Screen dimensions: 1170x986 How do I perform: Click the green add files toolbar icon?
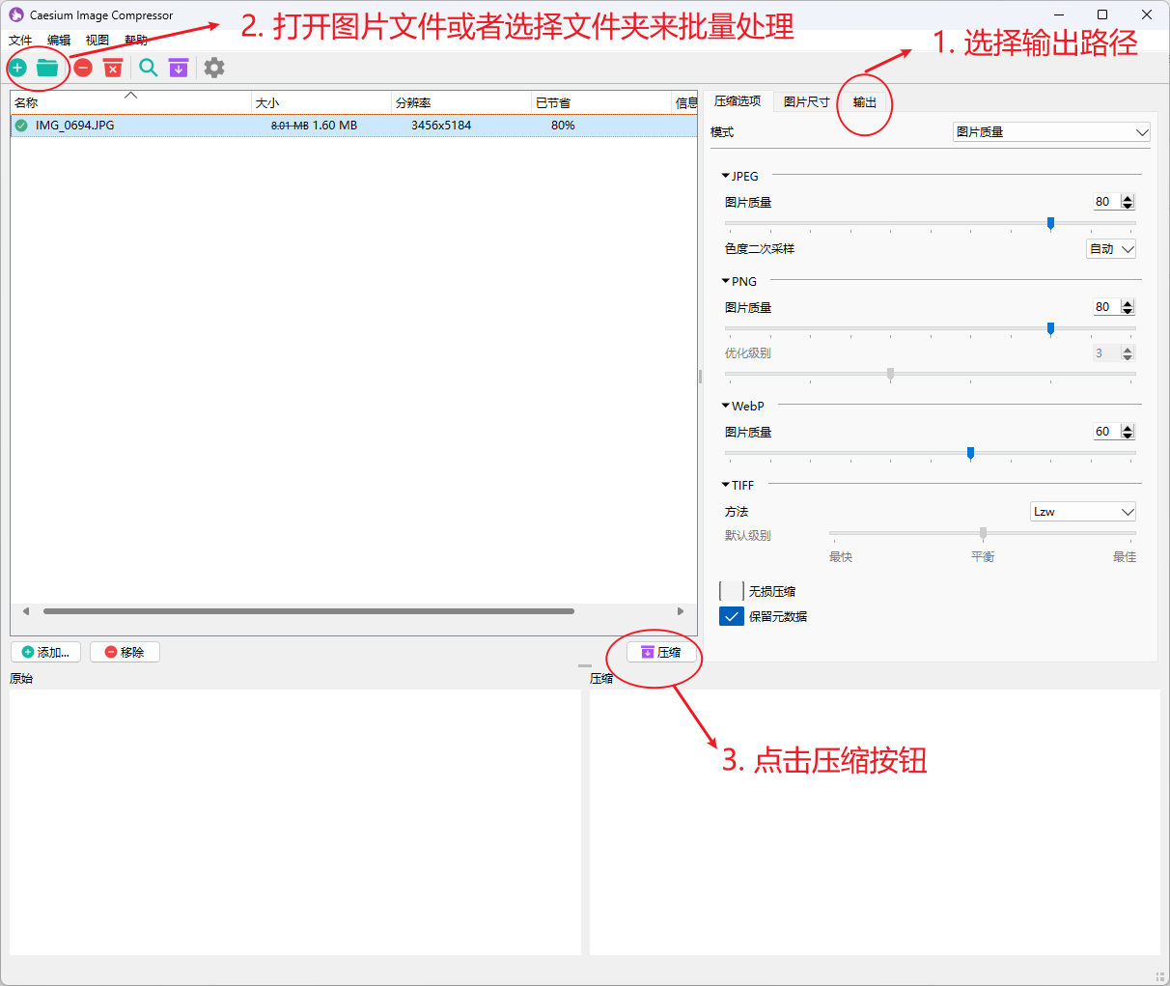(x=17, y=68)
